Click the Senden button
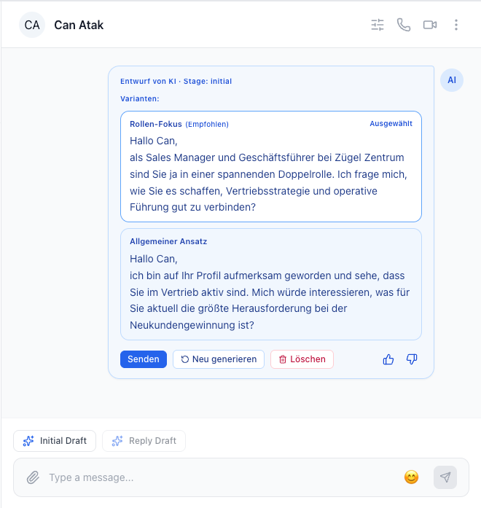The height and width of the screenshot is (508, 481). pos(144,359)
